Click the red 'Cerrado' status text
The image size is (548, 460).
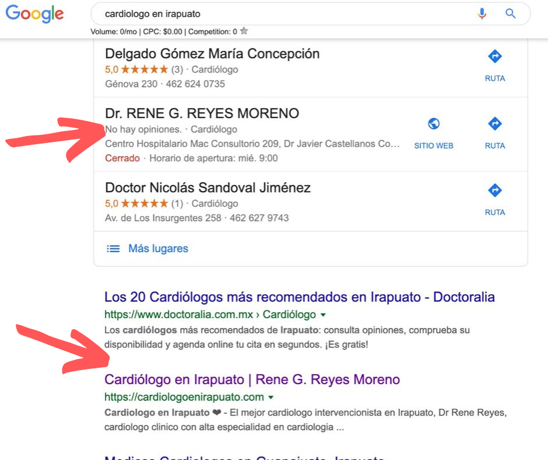(122, 158)
